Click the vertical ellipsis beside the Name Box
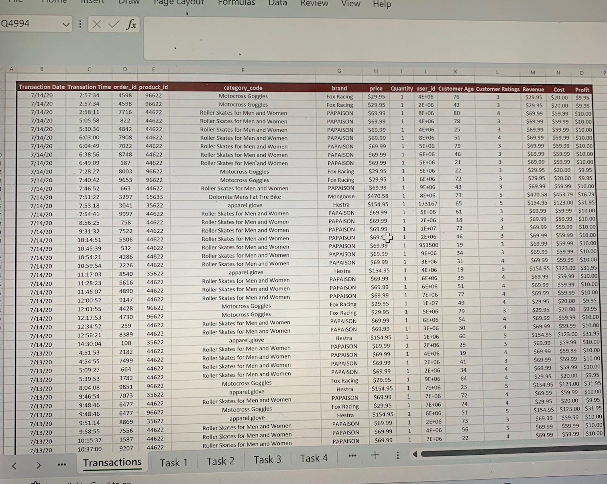The width and height of the screenshot is (607, 484). 80,24
